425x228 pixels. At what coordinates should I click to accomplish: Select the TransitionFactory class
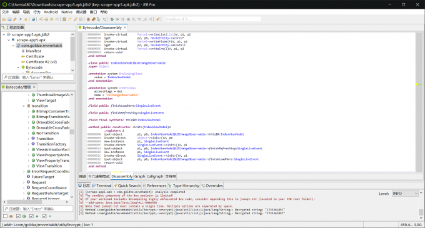51,144
